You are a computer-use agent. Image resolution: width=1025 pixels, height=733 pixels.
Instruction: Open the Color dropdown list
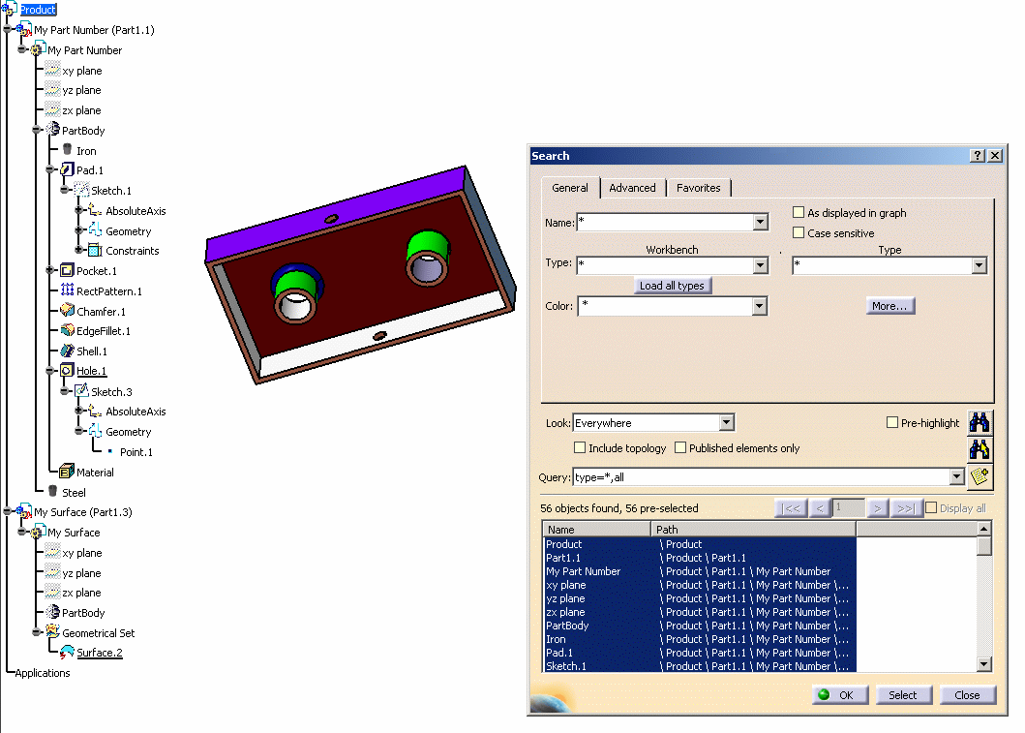click(759, 306)
